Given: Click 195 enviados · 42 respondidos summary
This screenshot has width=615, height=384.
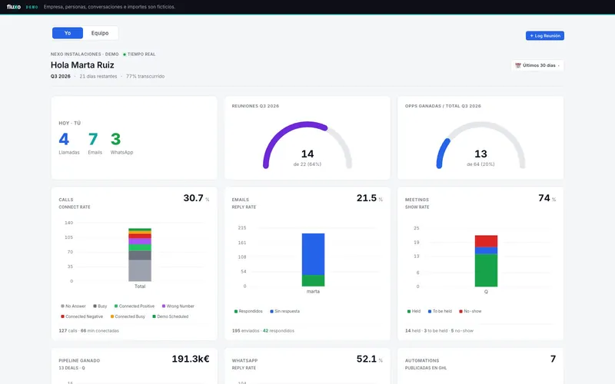Looking at the screenshot, I should [263, 331].
